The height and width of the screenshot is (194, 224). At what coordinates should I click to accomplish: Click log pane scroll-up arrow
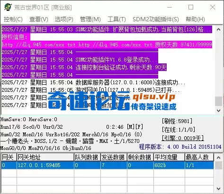click(219, 29)
